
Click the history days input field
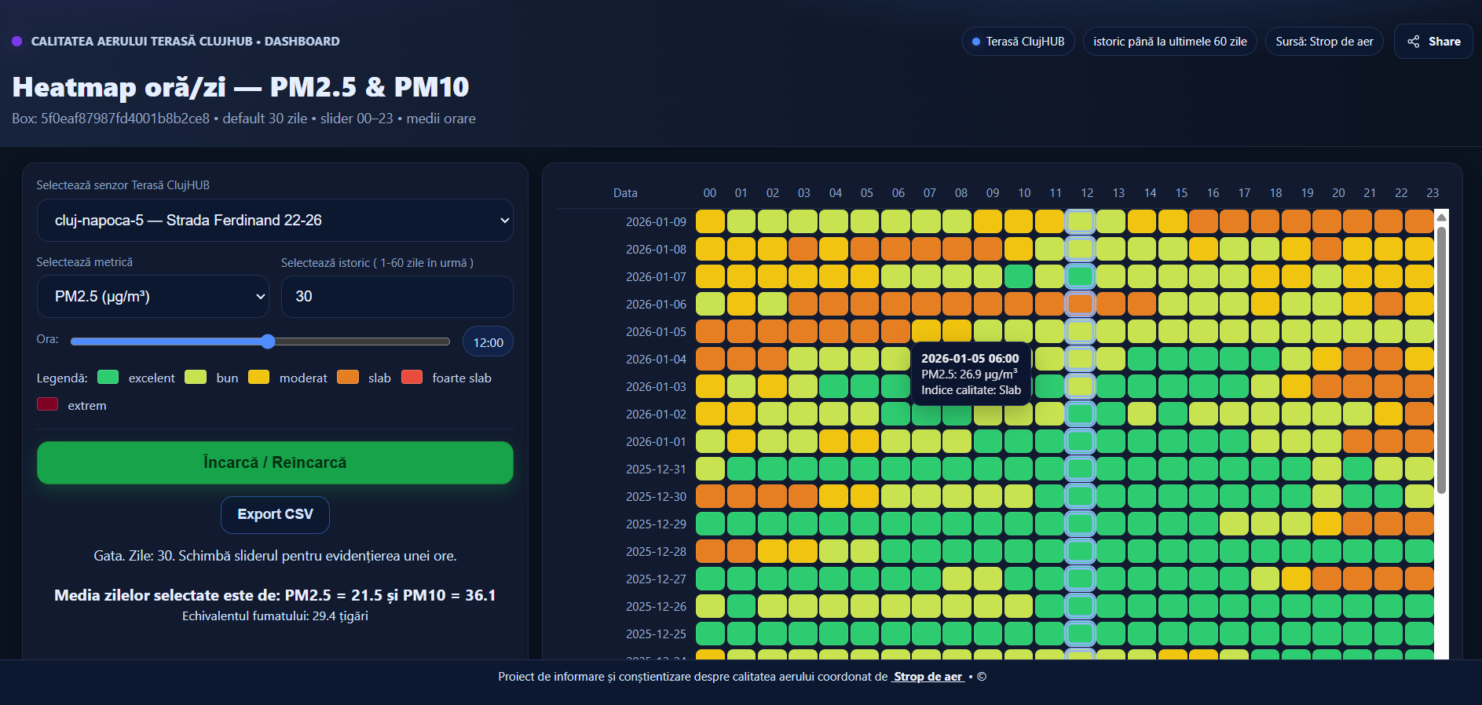point(397,297)
